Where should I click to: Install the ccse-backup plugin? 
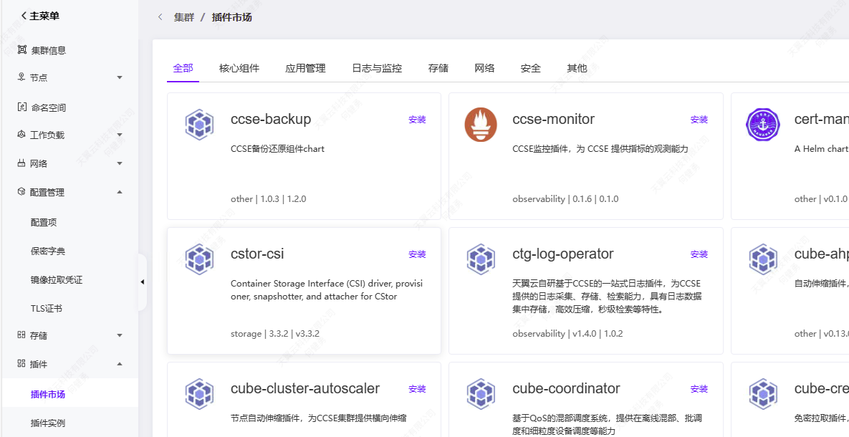417,120
